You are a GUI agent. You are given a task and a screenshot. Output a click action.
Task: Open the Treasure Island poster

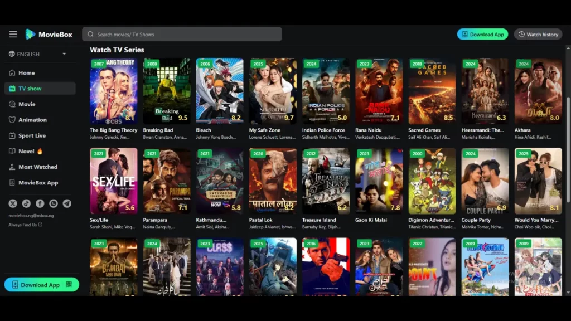click(326, 181)
